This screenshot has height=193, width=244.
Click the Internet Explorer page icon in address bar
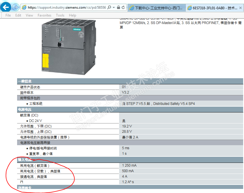tap(24, 7)
